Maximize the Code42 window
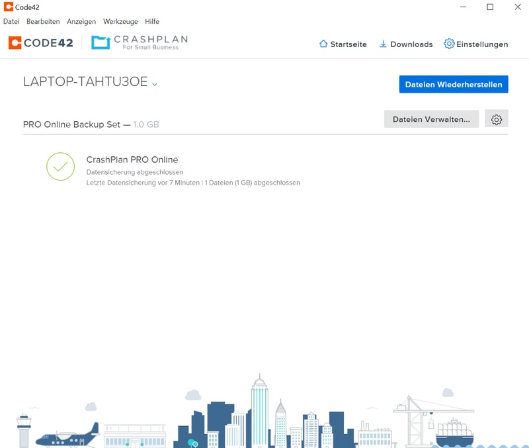 coord(490,7)
